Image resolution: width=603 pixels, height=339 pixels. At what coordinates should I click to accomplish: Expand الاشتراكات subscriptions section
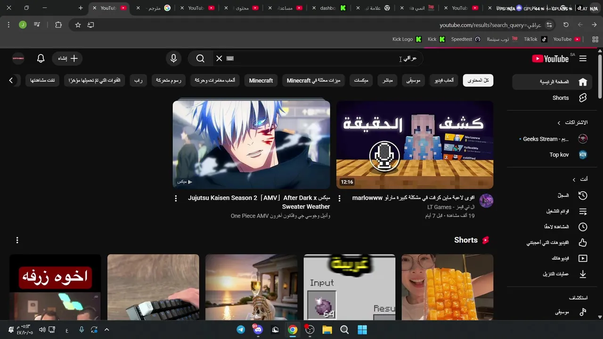coord(572,122)
